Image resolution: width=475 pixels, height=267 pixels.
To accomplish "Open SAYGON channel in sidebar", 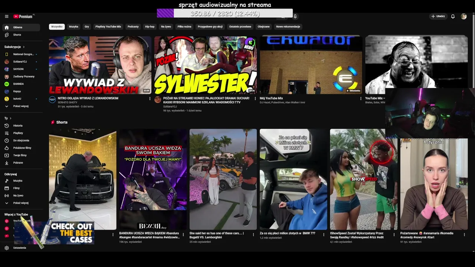I will 21,69.
